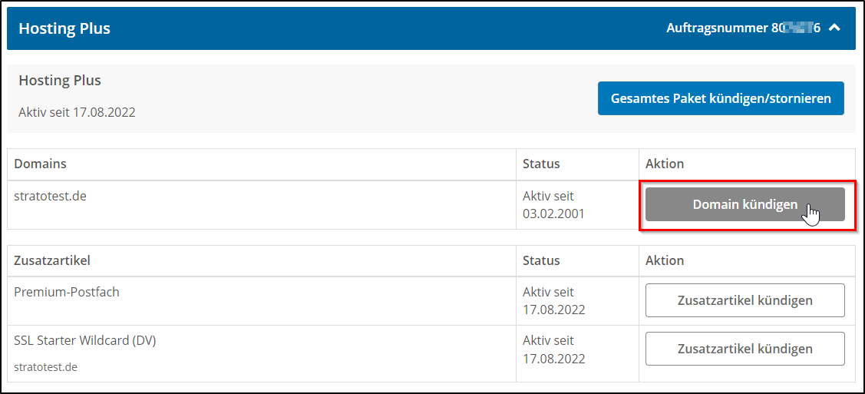This screenshot has width=865, height=394.
Task: Click Status header in the Domains table
Action: (x=541, y=164)
